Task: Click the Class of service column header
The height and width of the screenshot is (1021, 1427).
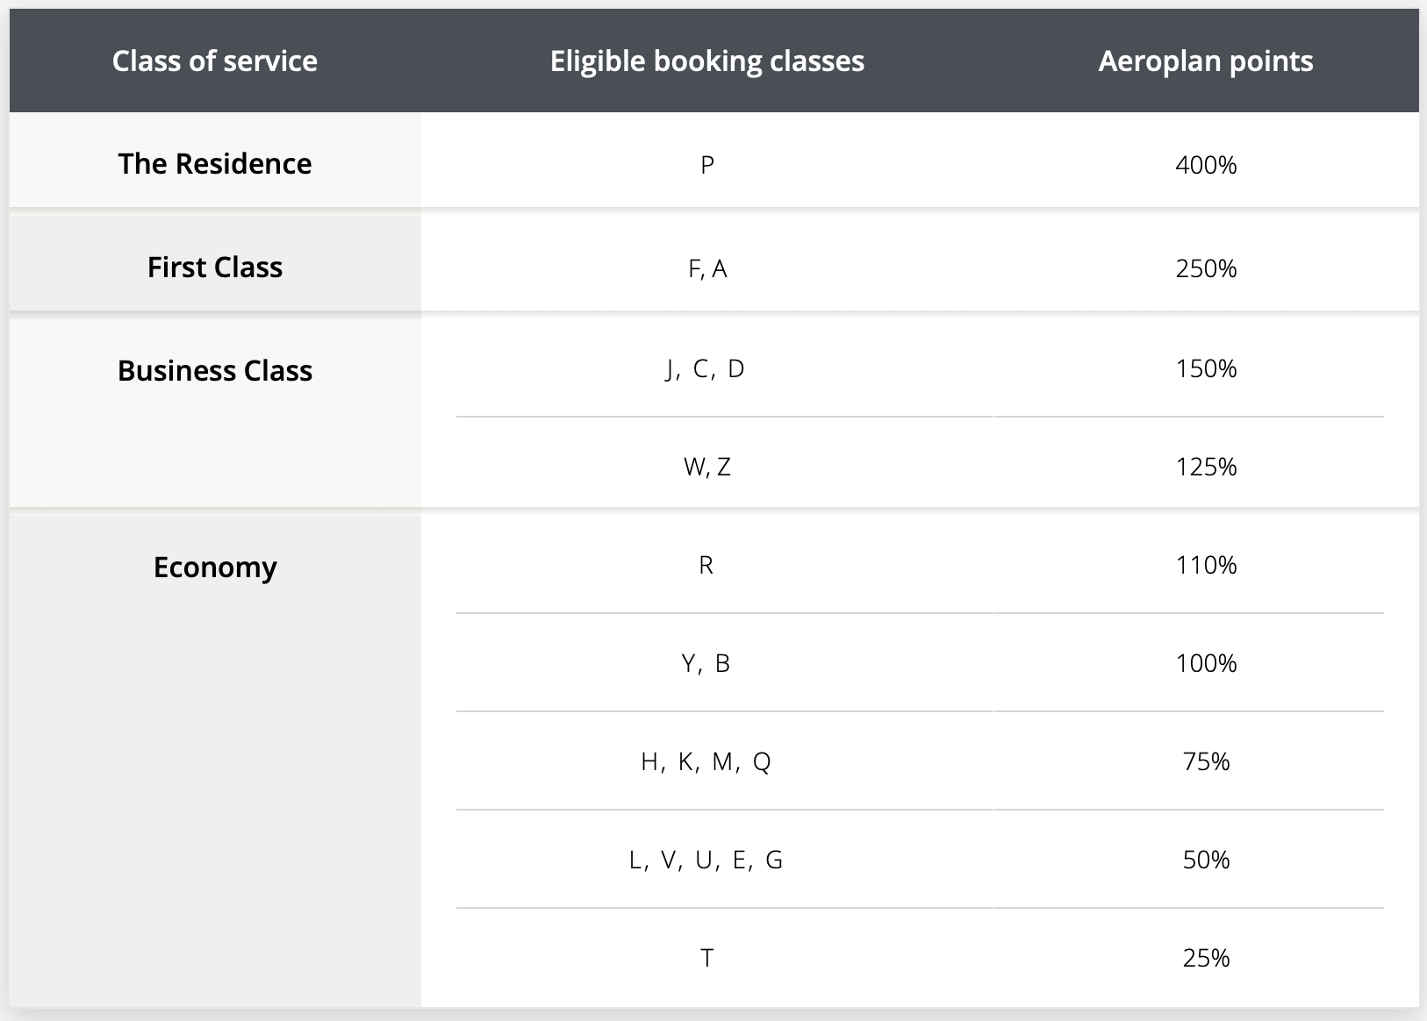Action: 215,61
